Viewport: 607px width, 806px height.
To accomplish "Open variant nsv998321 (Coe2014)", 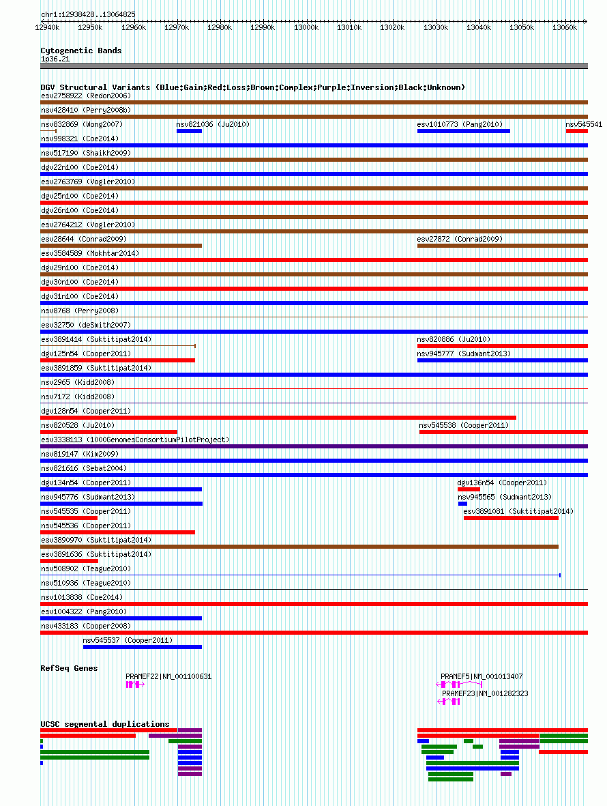I will tap(80, 139).
